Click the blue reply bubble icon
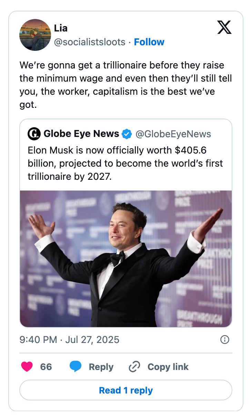 [76, 367]
